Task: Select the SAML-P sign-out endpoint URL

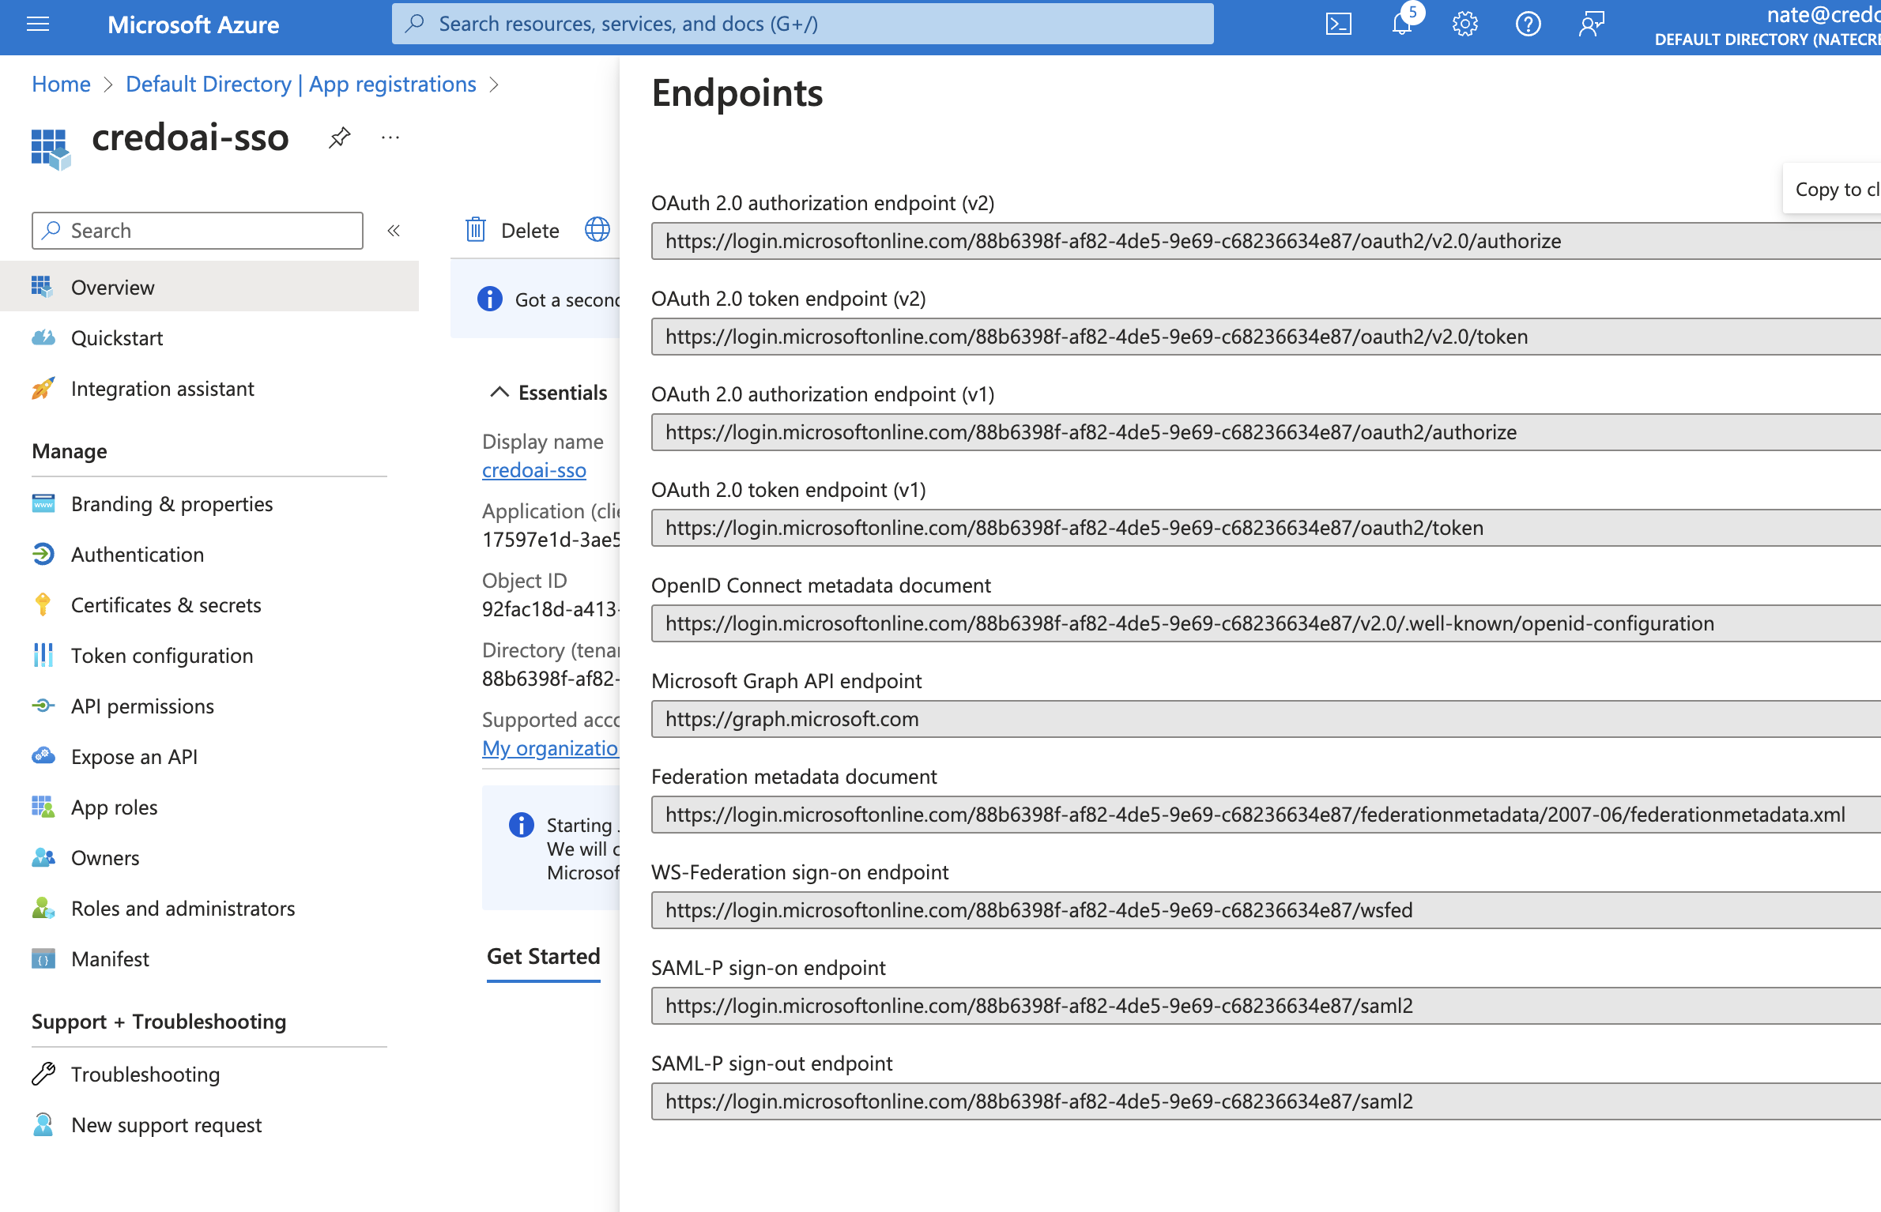Action: (x=1266, y=1101)
